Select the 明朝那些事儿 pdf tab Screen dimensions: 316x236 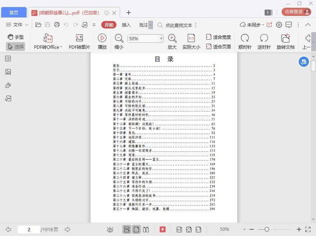click(x=69, y=13)
